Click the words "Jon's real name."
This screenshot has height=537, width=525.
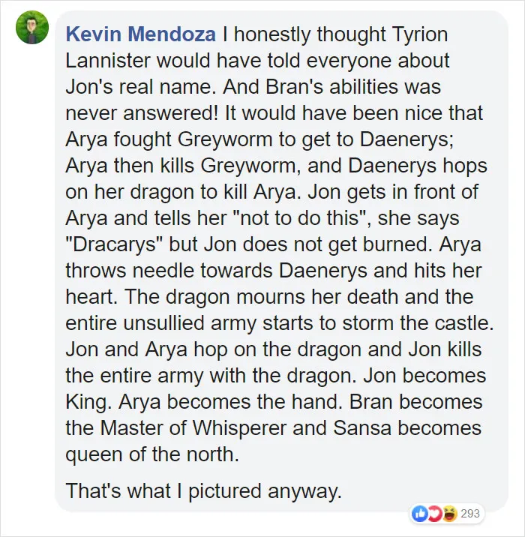pos(139,87)
